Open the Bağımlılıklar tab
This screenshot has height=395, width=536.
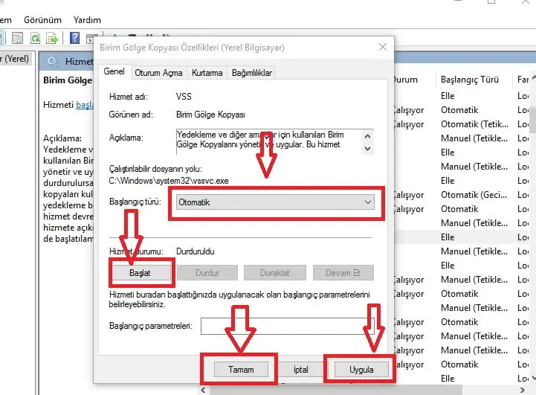coord(252,73)
